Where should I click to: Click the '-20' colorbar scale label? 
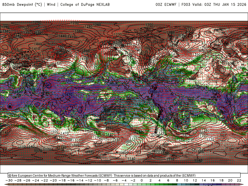tap(53, 180)
